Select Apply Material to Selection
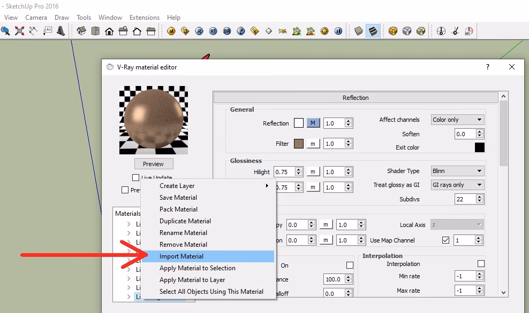Image resolution: width=529 pixels, height=313 pixels. click(208, 268)
